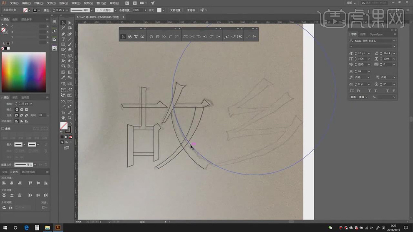Switch to the OpenType tab
Image resolution: width=413 pixels, height=232 pixels.
376,35
